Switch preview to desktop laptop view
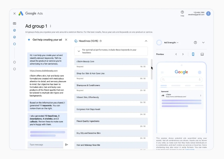Viewport: 224px width, 159px height. click(x=202, y=54)
